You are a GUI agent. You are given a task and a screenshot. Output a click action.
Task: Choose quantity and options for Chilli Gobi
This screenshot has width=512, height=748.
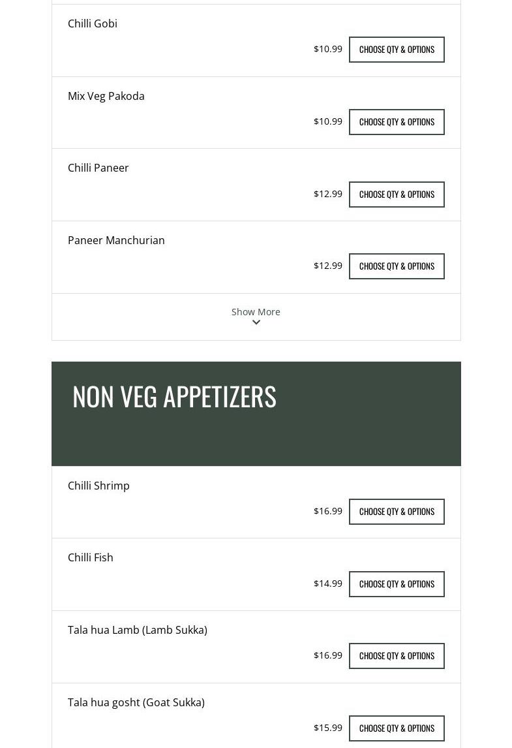[397, 50]
